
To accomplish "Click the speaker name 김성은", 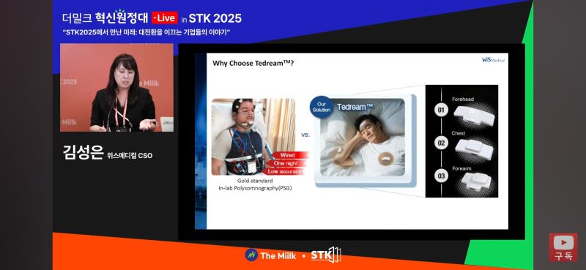I will [x=83, y=153].
